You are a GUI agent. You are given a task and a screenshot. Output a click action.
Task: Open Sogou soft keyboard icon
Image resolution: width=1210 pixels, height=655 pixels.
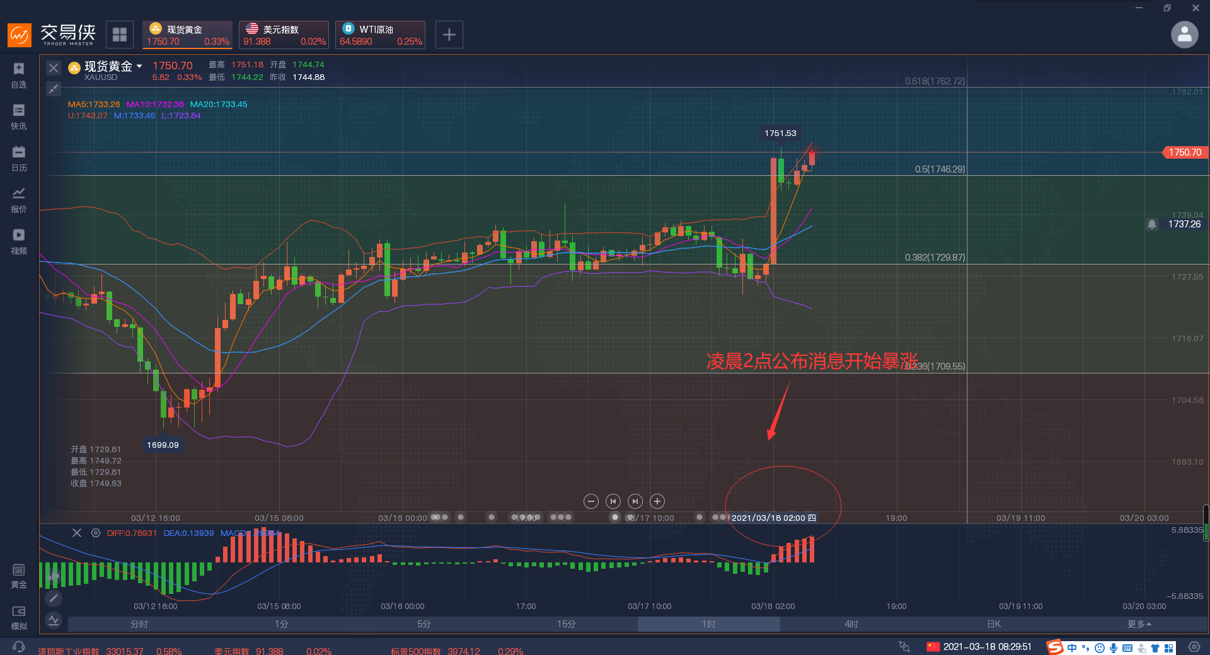[x=1127, y=647]
